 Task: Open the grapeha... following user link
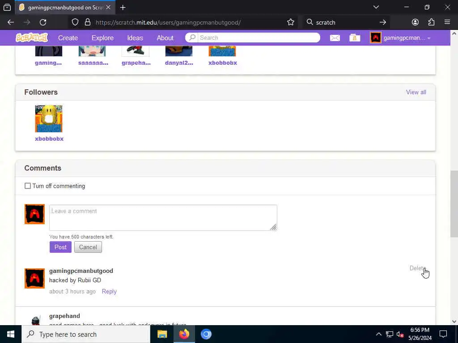[x=136, y=63]
